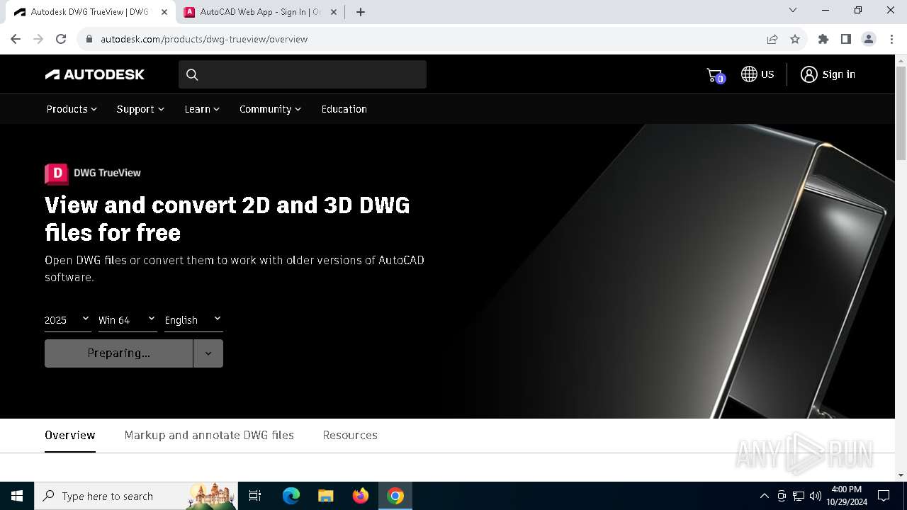This screenshot has width=907, height=510.
Task: Go back with browser back arrow
Action: (x=16, y=39)
